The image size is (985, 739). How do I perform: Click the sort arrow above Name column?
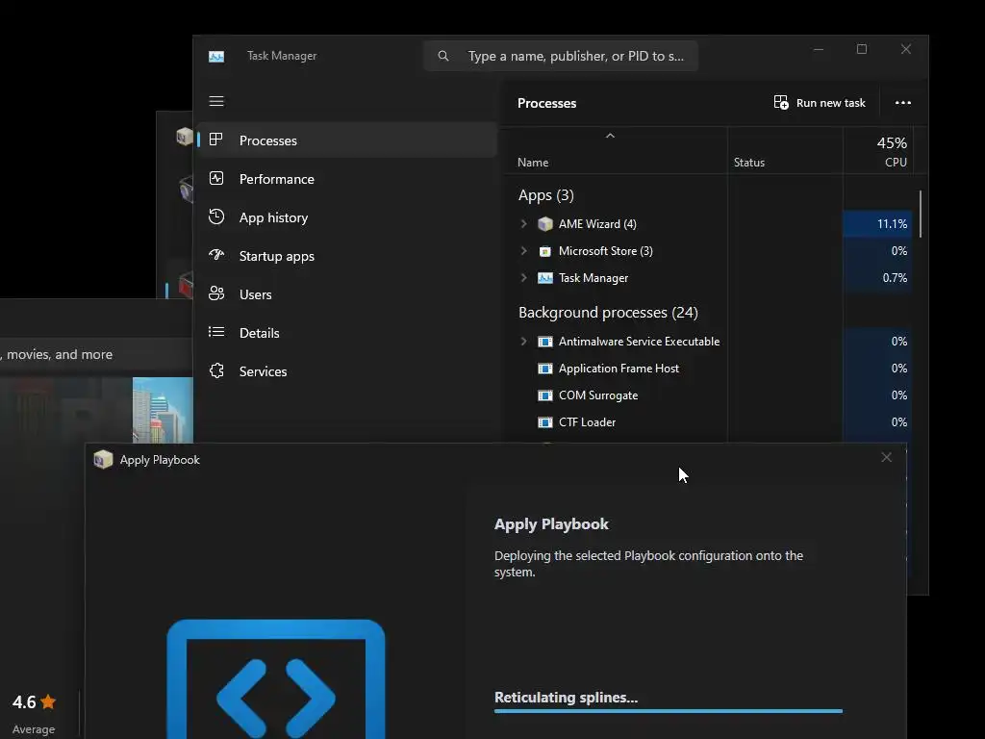610,136
